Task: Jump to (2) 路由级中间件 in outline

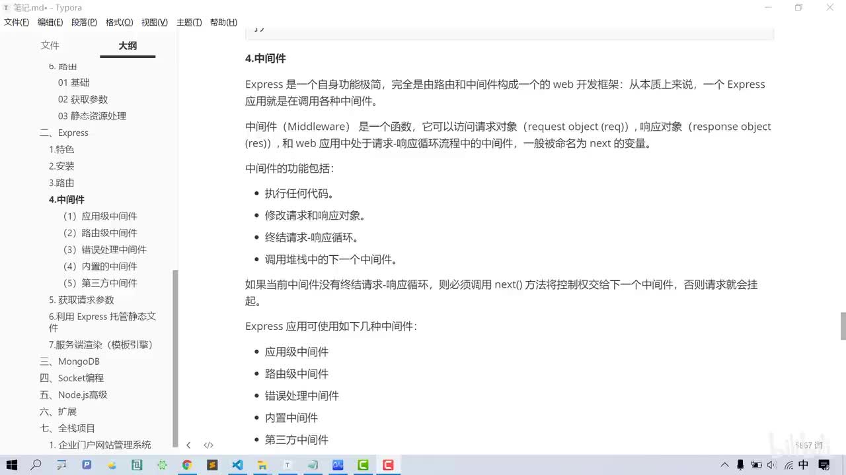Action: (x=100, y=233)
